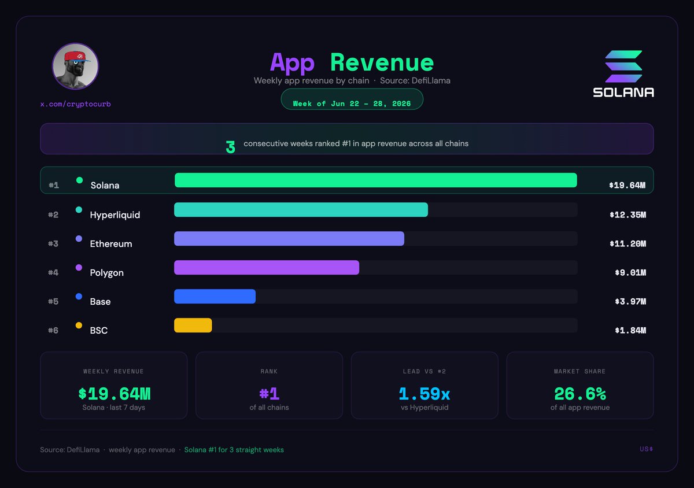Click the MARKET SHARE card heading
The height and width of the screenshot is (488, 694).
coord(580,371)
